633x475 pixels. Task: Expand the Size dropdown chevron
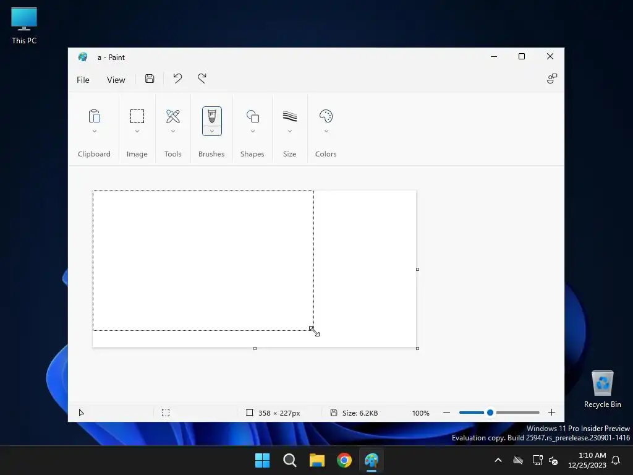[x=290, y=131]
